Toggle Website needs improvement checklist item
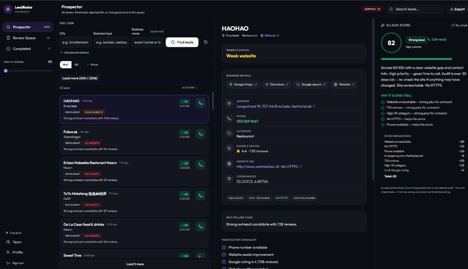This screenshot has height=269, width=468. [224, 254]
